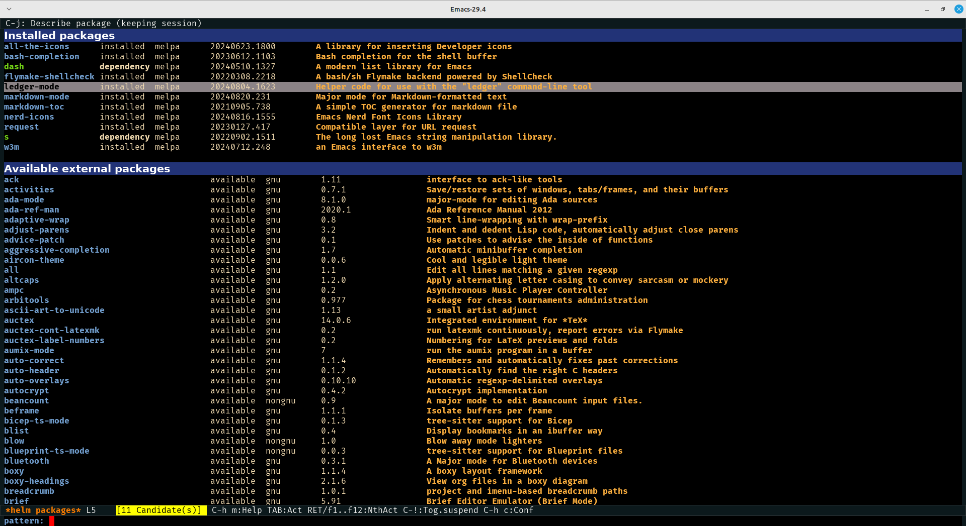This screenshot has width=966, height=526.
Task: Click the TAB:Act mode-line hint
Action: (285, 510)
